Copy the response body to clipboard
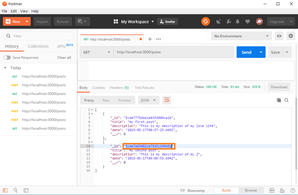This screenshot has height=195, width=298. tap(279, 100)
